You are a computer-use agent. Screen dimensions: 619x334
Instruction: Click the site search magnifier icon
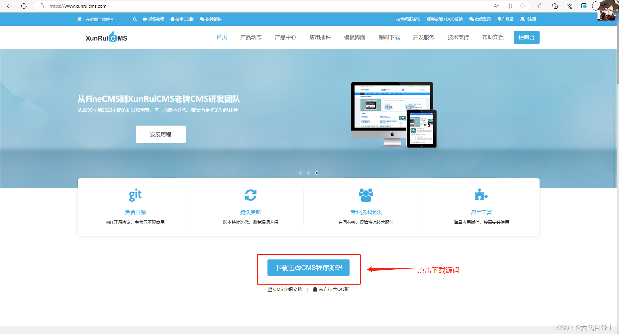[135, 19]
